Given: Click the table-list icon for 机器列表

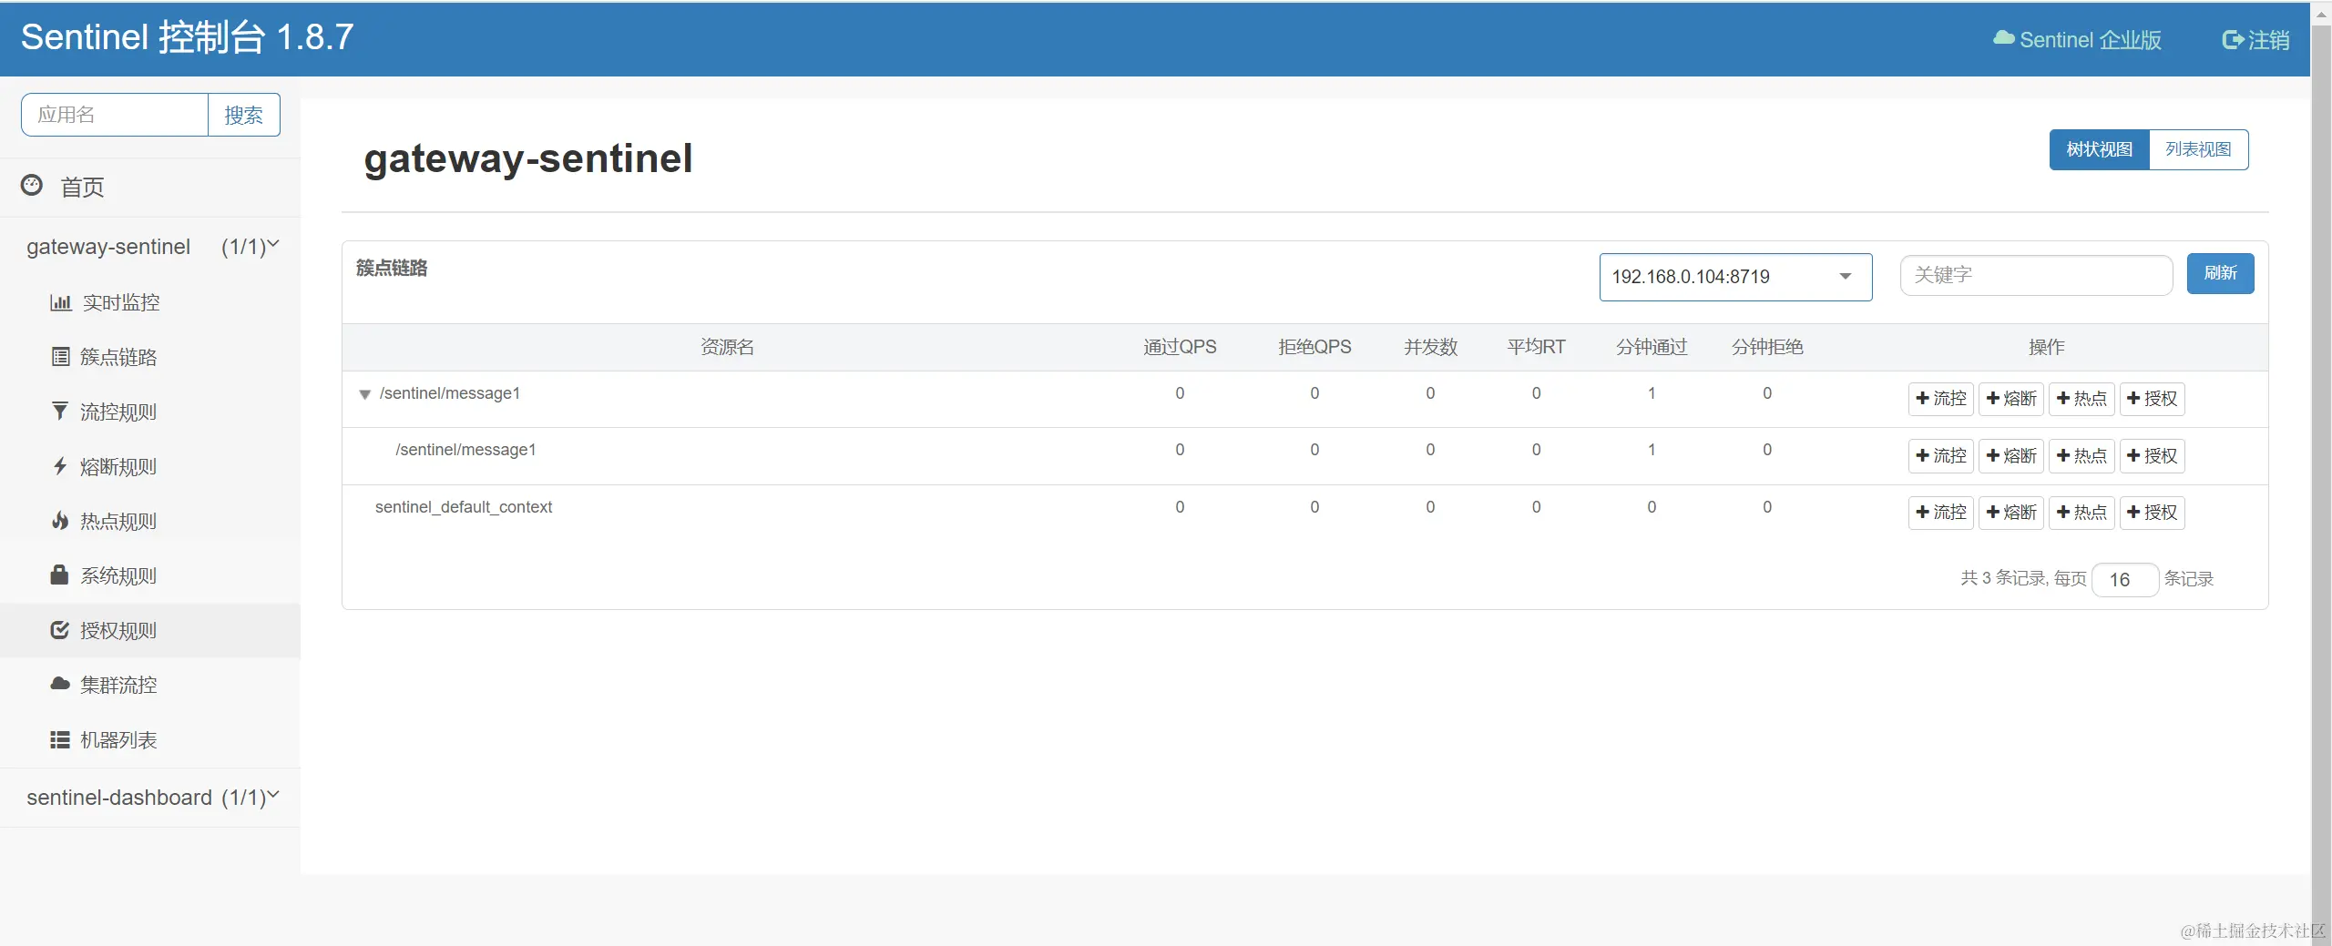Looking at the screenshot, I should pos(60,739).
